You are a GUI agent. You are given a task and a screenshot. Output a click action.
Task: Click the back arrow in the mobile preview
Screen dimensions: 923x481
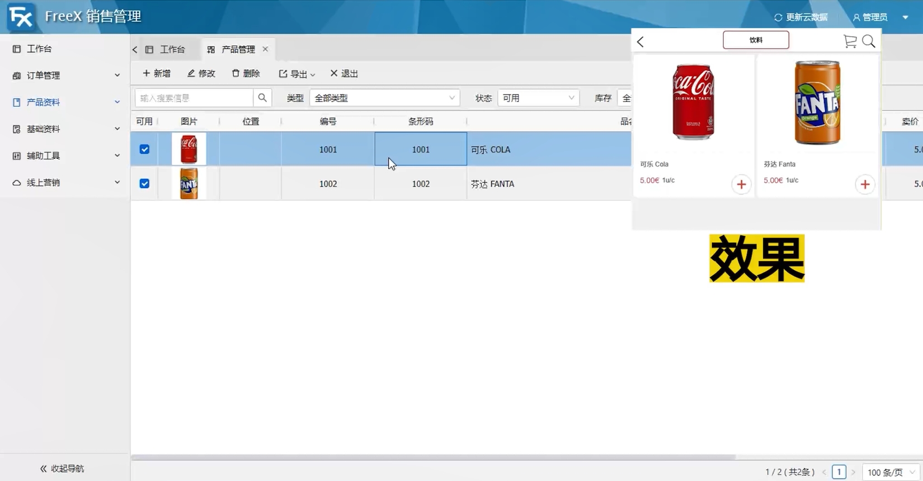click(641, 41)
